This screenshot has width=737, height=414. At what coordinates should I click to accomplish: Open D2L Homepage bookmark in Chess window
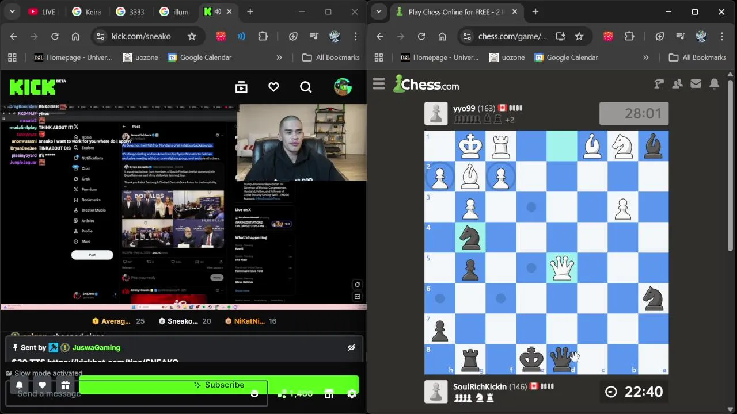[440, 57]
